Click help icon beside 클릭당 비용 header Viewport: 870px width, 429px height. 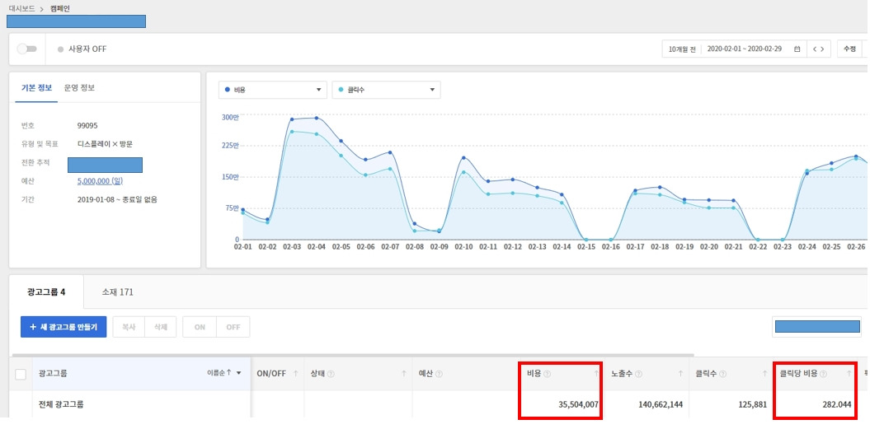[x=823, y=374]
